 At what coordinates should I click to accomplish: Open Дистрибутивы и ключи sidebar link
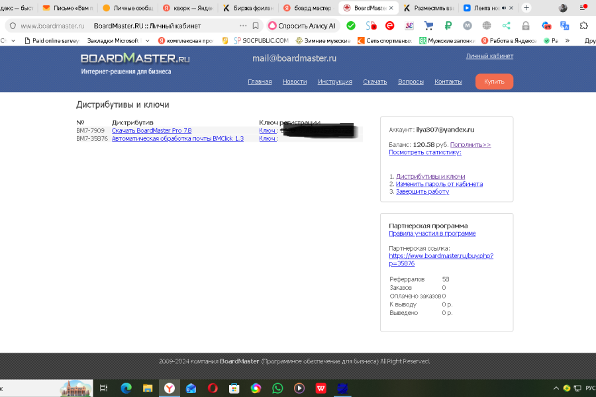pyautogui.click(x=430, y=176)
